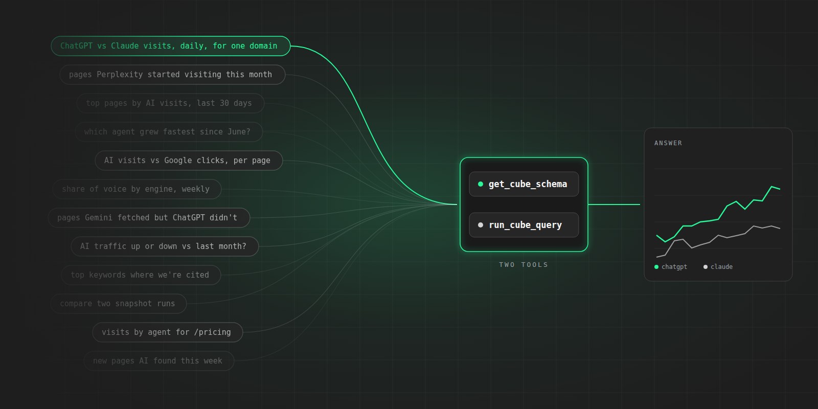Select 'which agent grew fastest since June?' pill
The image size is (818, 409).
pos(169,132)
